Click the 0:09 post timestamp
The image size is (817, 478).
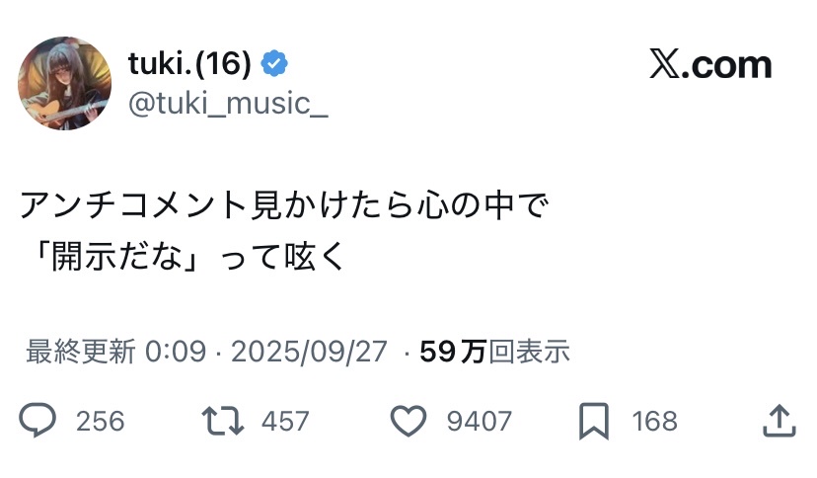pos(176,352)
